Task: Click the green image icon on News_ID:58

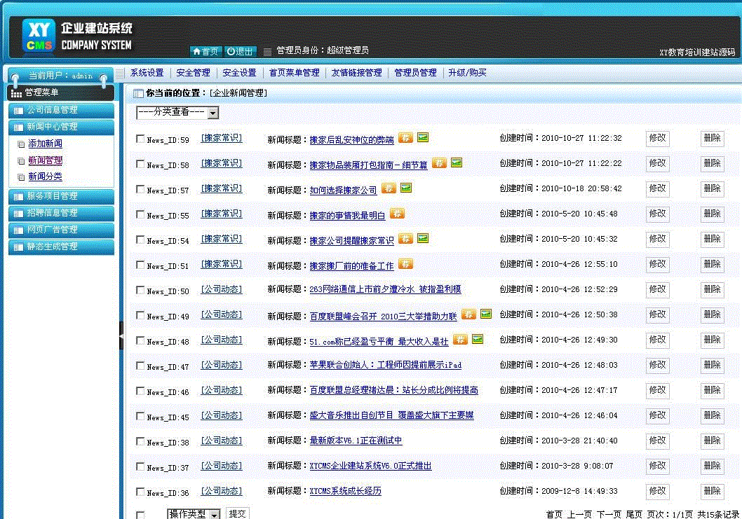Action: [457, 162]
